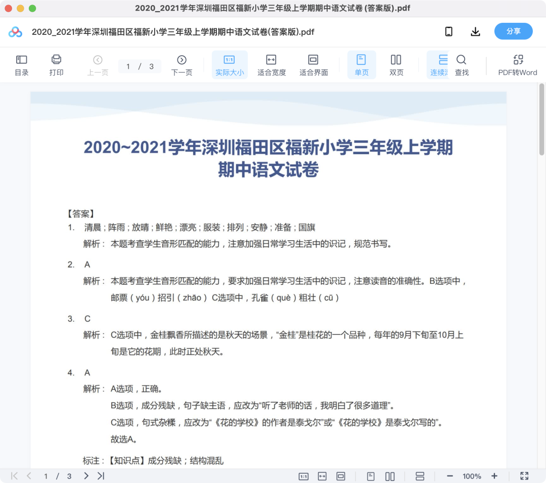Screen dimensions: 546x483
Task: Click the file name in the header
Action: click(173, 32)
